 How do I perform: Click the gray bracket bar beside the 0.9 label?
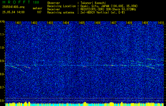pos(5,61)
